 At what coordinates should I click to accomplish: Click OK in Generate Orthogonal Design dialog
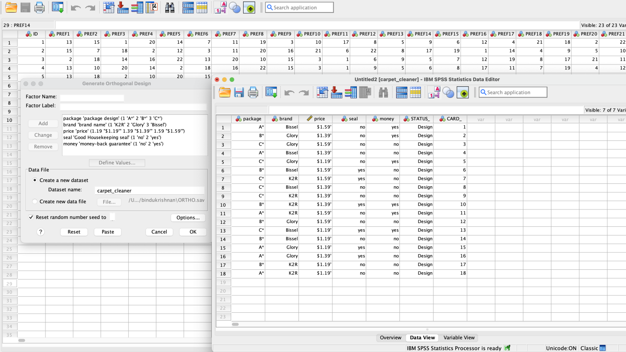(x=193, y=232)
